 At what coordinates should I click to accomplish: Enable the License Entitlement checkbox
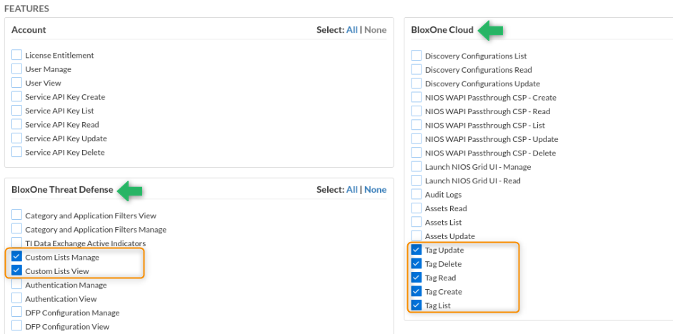click(17, 55)
